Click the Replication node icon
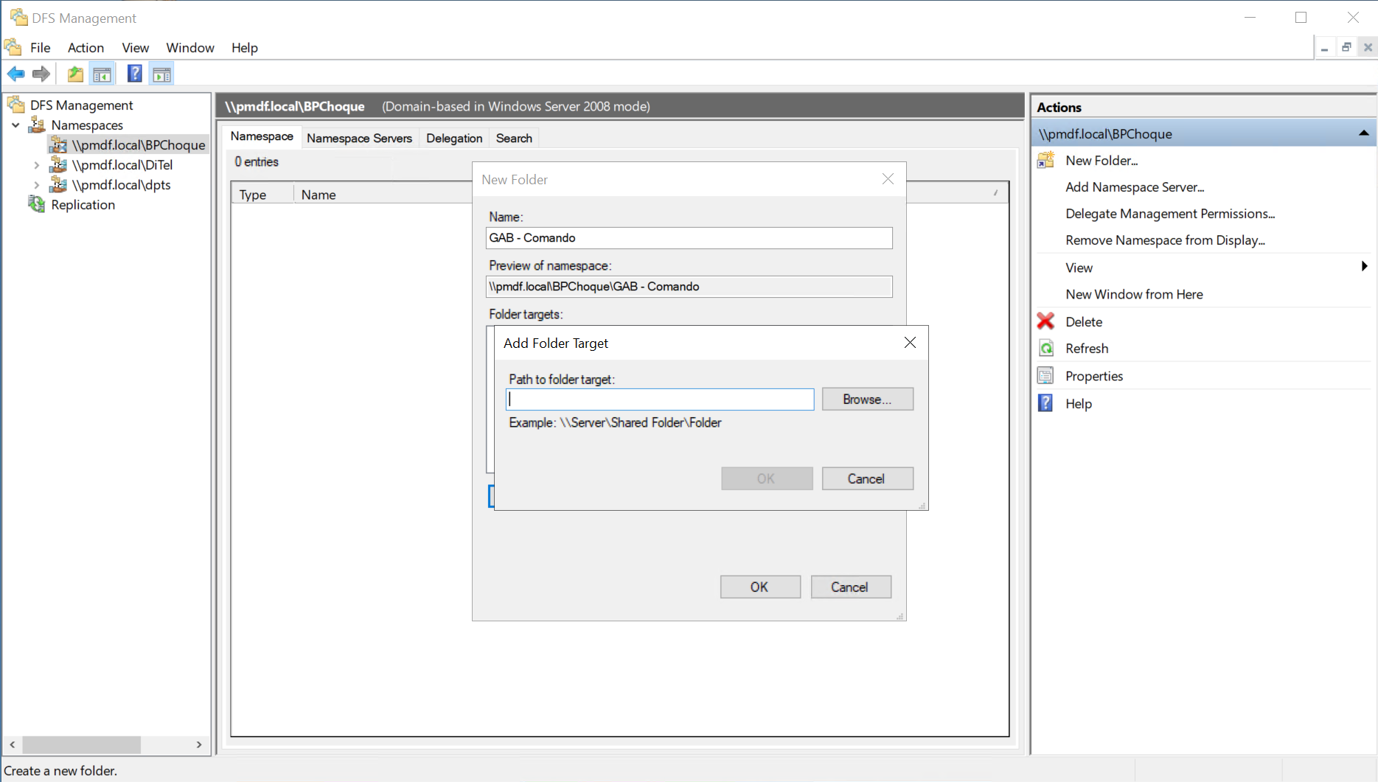Image resolution: width=1378 pixels, height=782 pixels. coord(36,204)
